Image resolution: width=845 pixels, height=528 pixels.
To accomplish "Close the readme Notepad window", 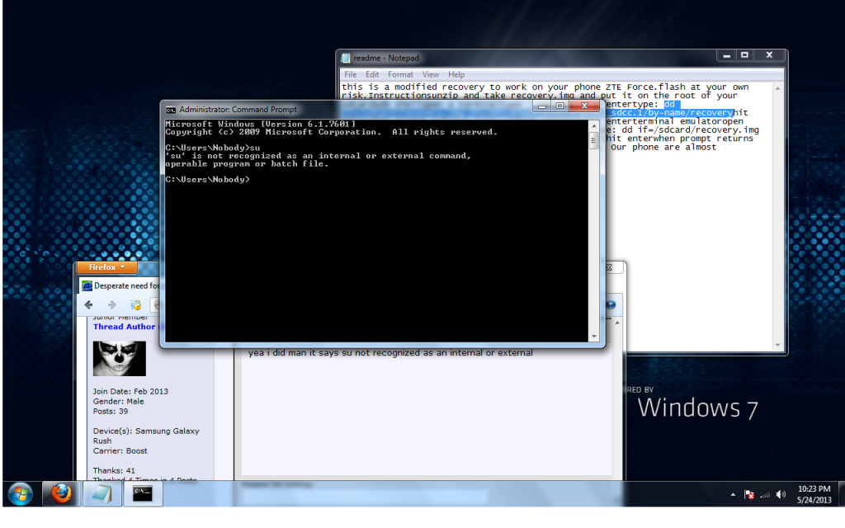I will coord(770,55).
